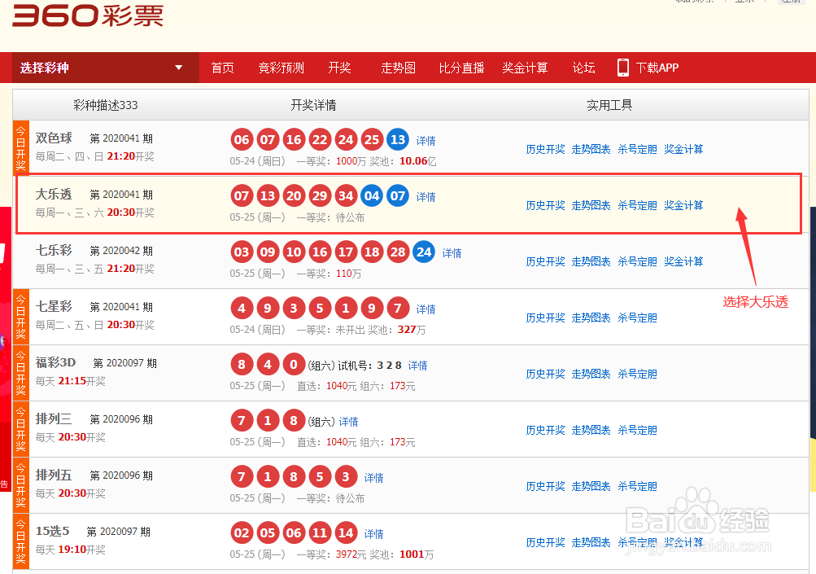
Task: Open the 开奖 menu item
Action: pos(339,68)
